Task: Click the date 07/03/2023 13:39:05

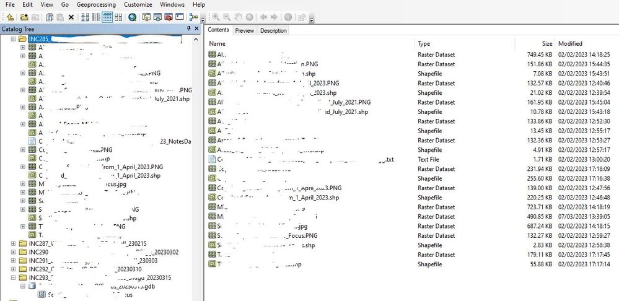Action: (x=584, y=217)
